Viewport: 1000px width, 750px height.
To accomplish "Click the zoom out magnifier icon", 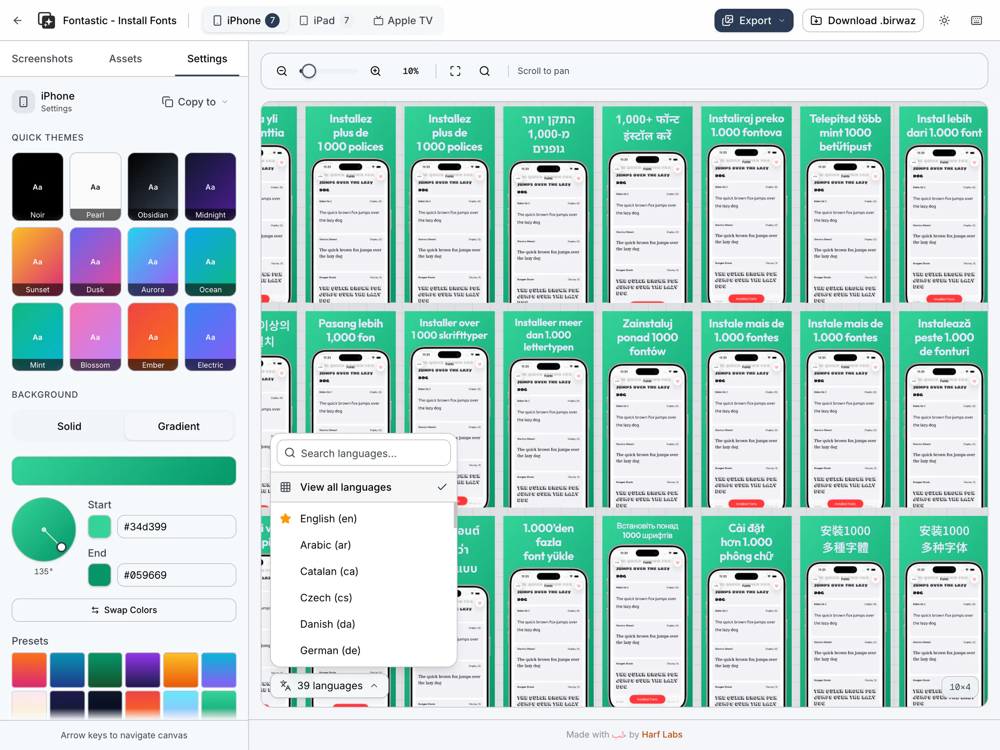I will [282, 71].
